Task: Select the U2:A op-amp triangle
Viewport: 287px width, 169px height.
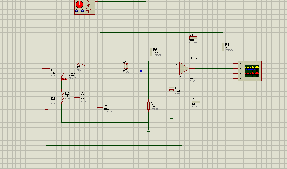Action: coord(184,68)
